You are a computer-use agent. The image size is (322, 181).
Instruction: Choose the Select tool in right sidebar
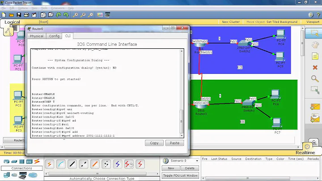point(314,33)
